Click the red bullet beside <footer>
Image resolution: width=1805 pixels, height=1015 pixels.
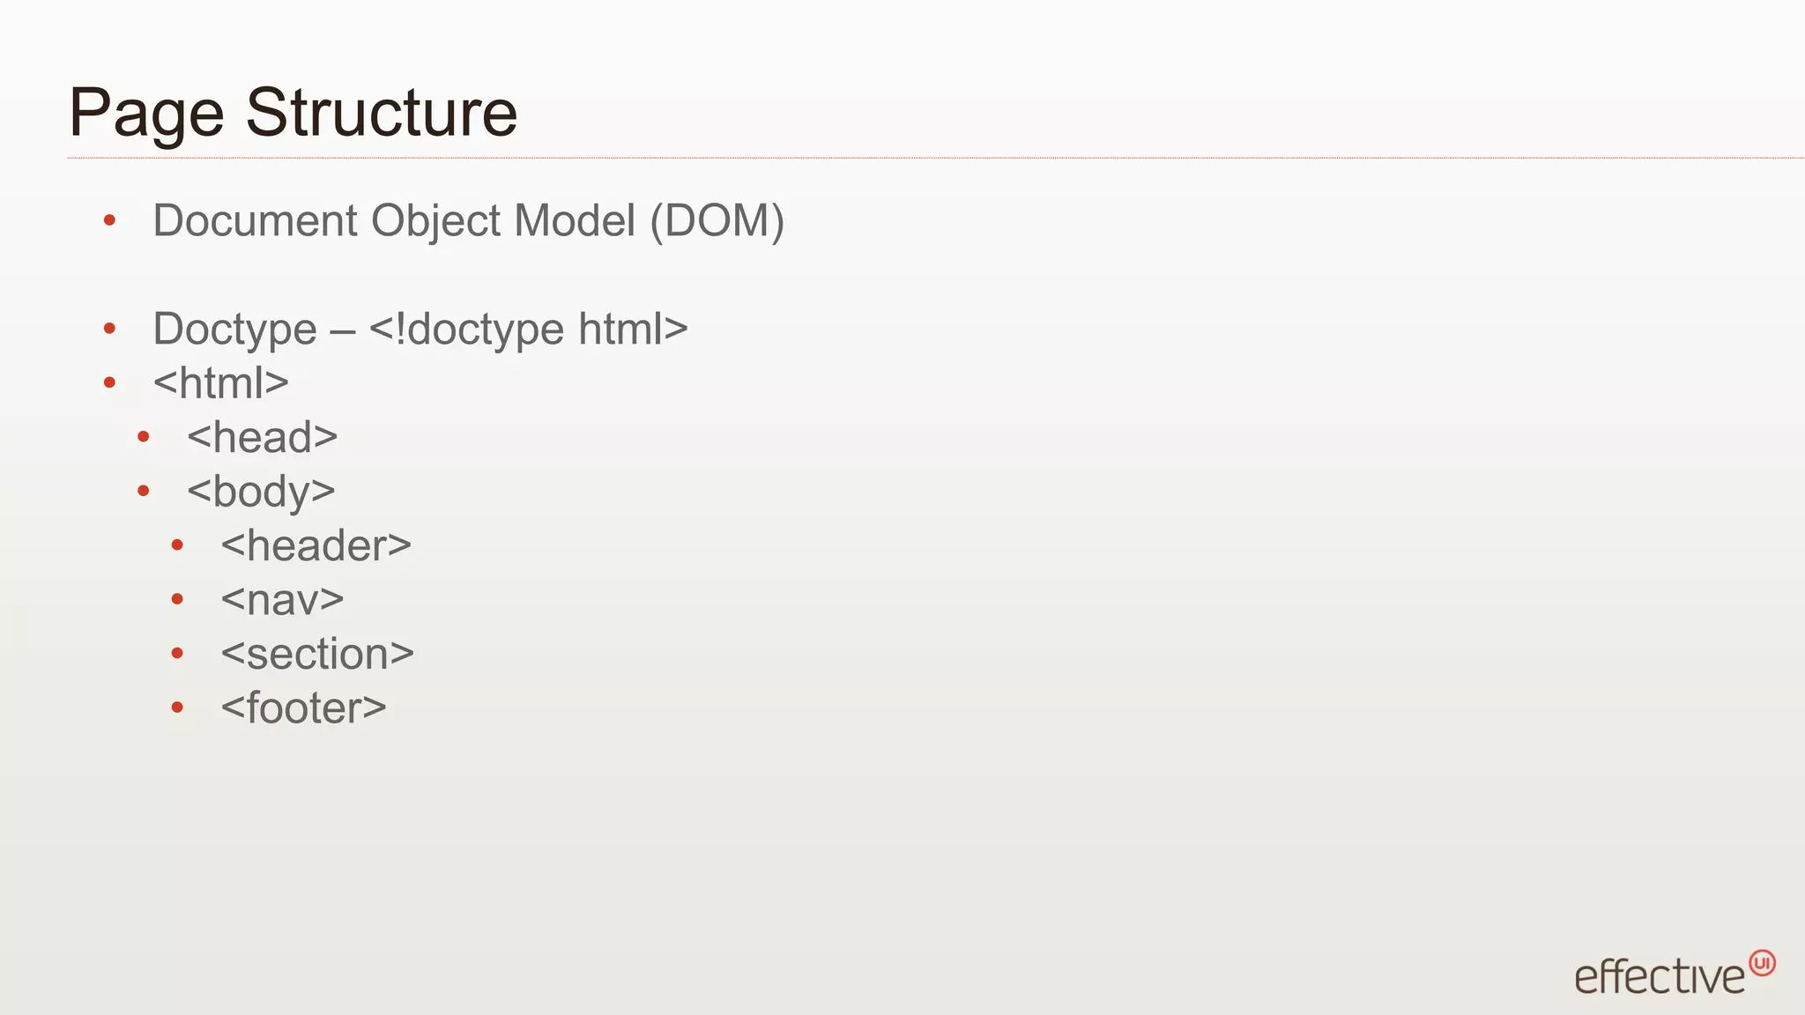[177, 708]
